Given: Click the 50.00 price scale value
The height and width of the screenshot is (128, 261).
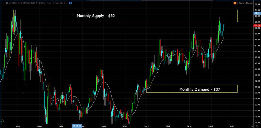Looking at the screenshot, I should (257, 52).
